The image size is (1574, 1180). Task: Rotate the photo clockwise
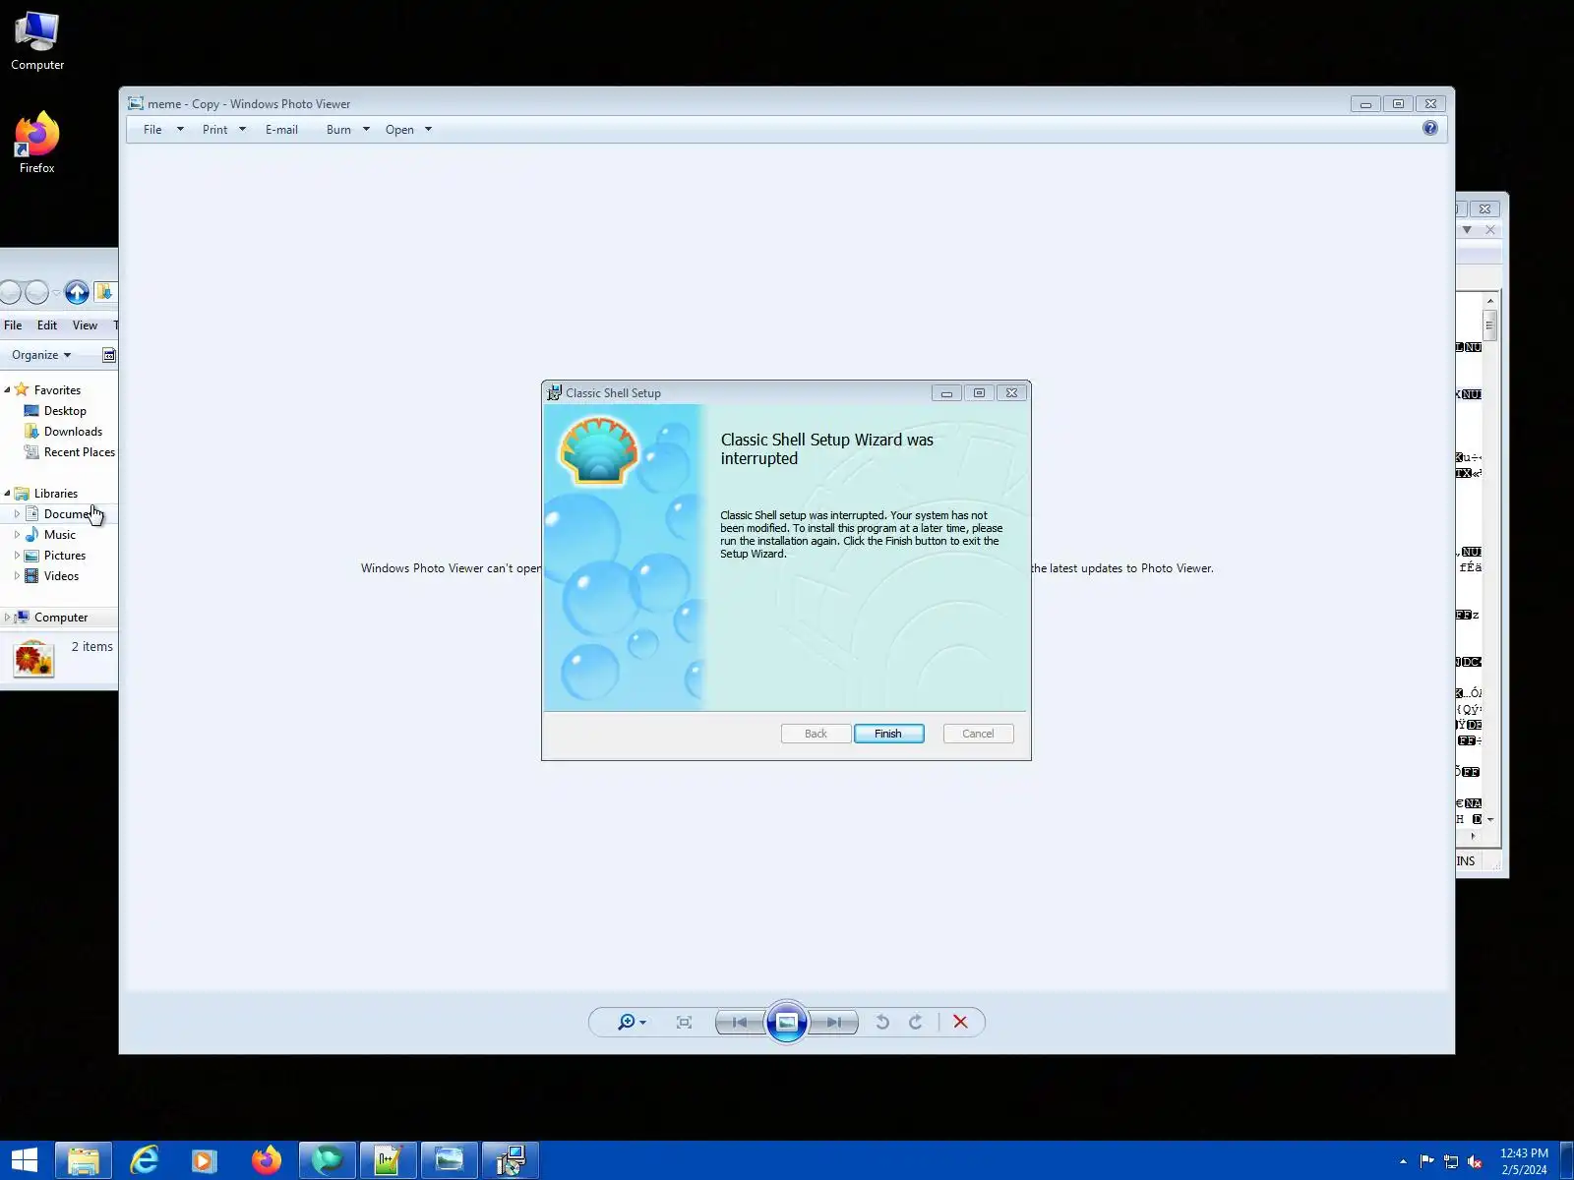pos(915,1023)
